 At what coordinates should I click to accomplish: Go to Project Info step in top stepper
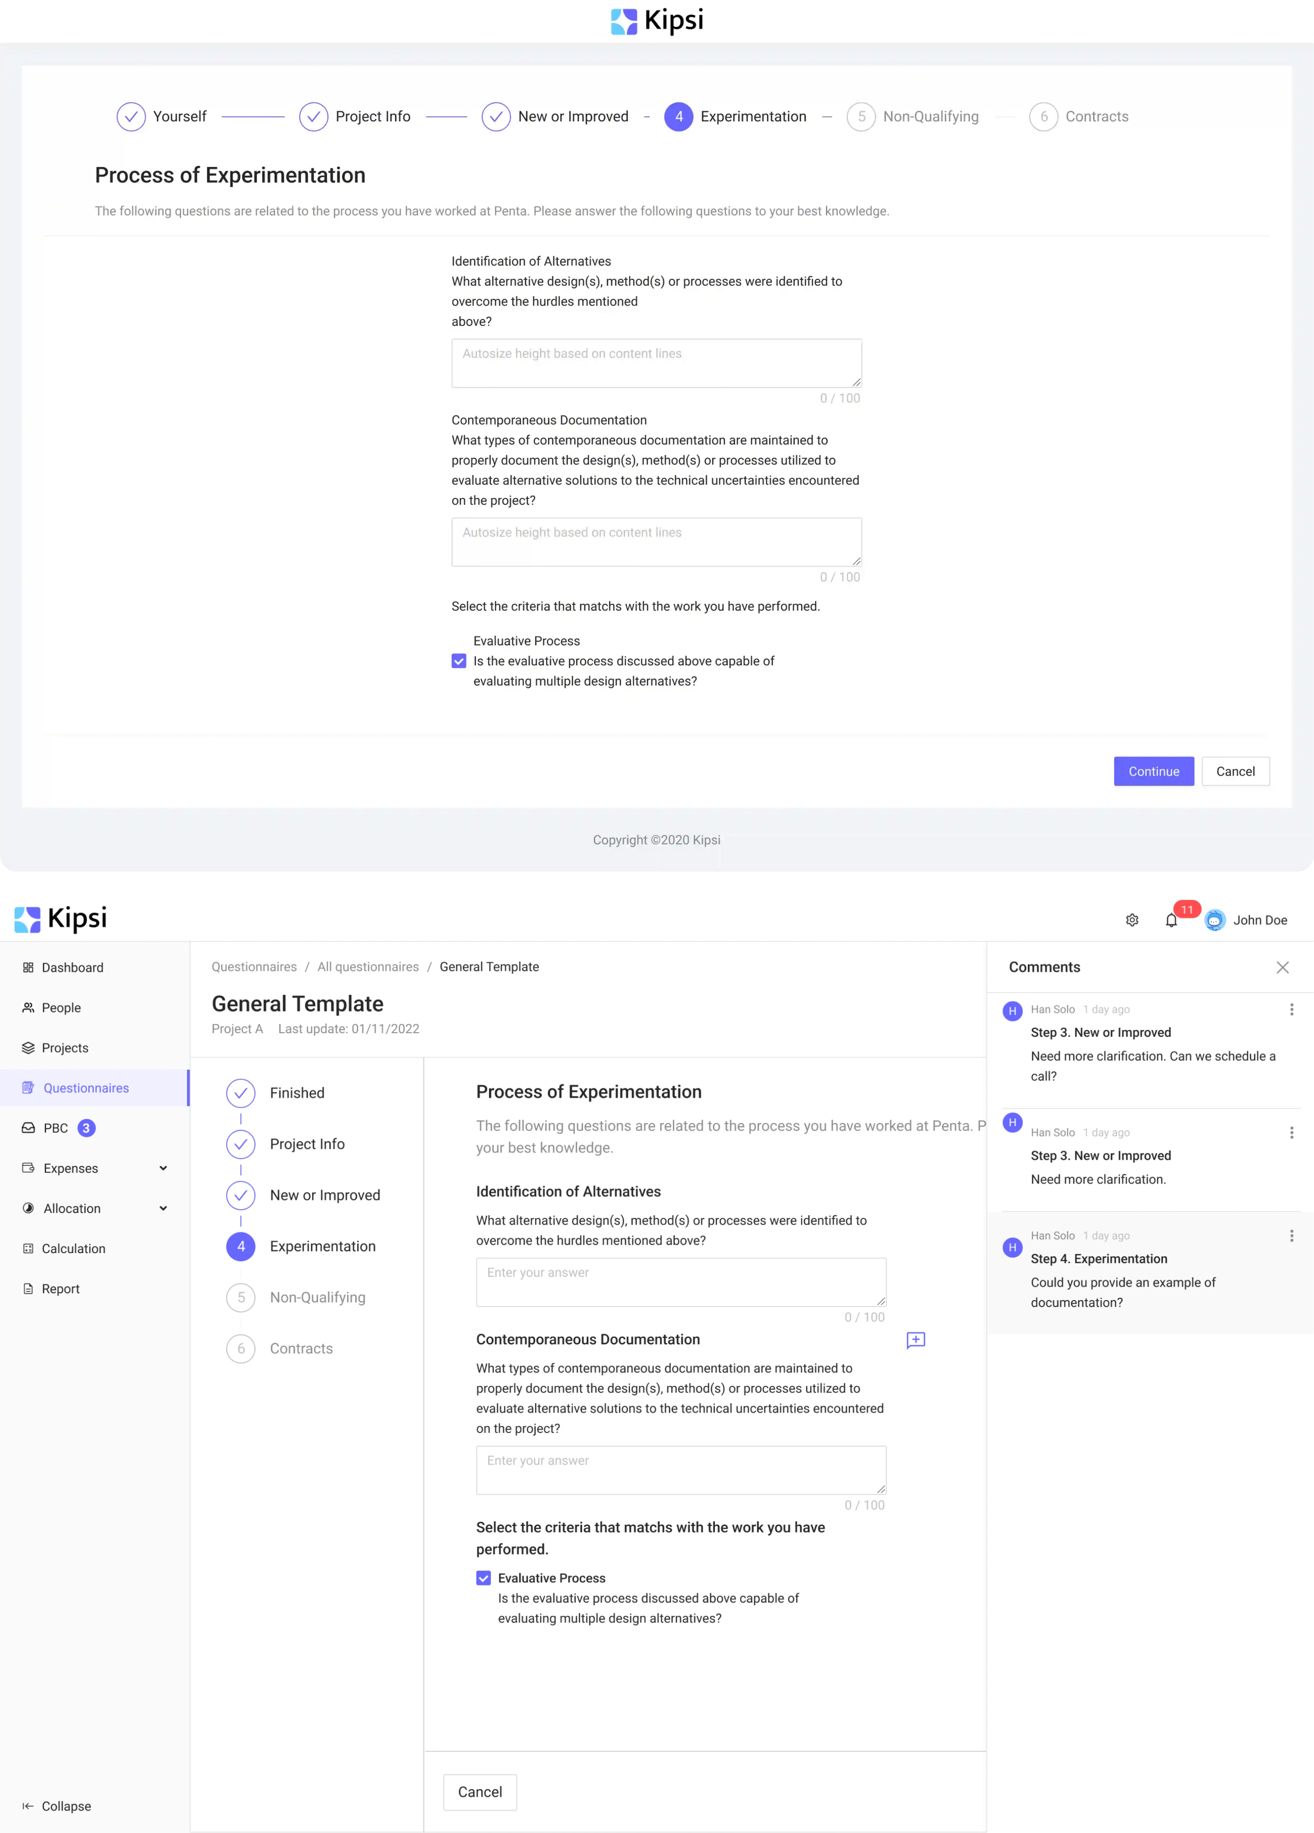(x=355, y=116)
